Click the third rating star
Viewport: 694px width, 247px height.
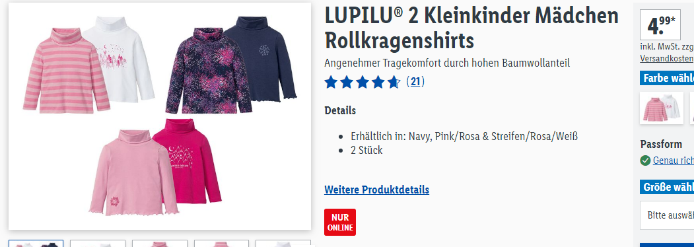363,83
